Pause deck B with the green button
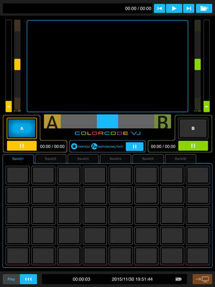Screen dimensions: 215x287 [193, 146]
